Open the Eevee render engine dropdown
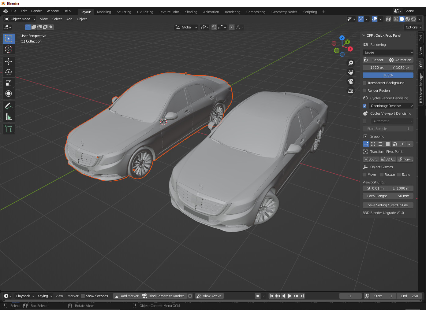Image resolution: width=426 pixels, height=310 pixels. coord(388,52)
